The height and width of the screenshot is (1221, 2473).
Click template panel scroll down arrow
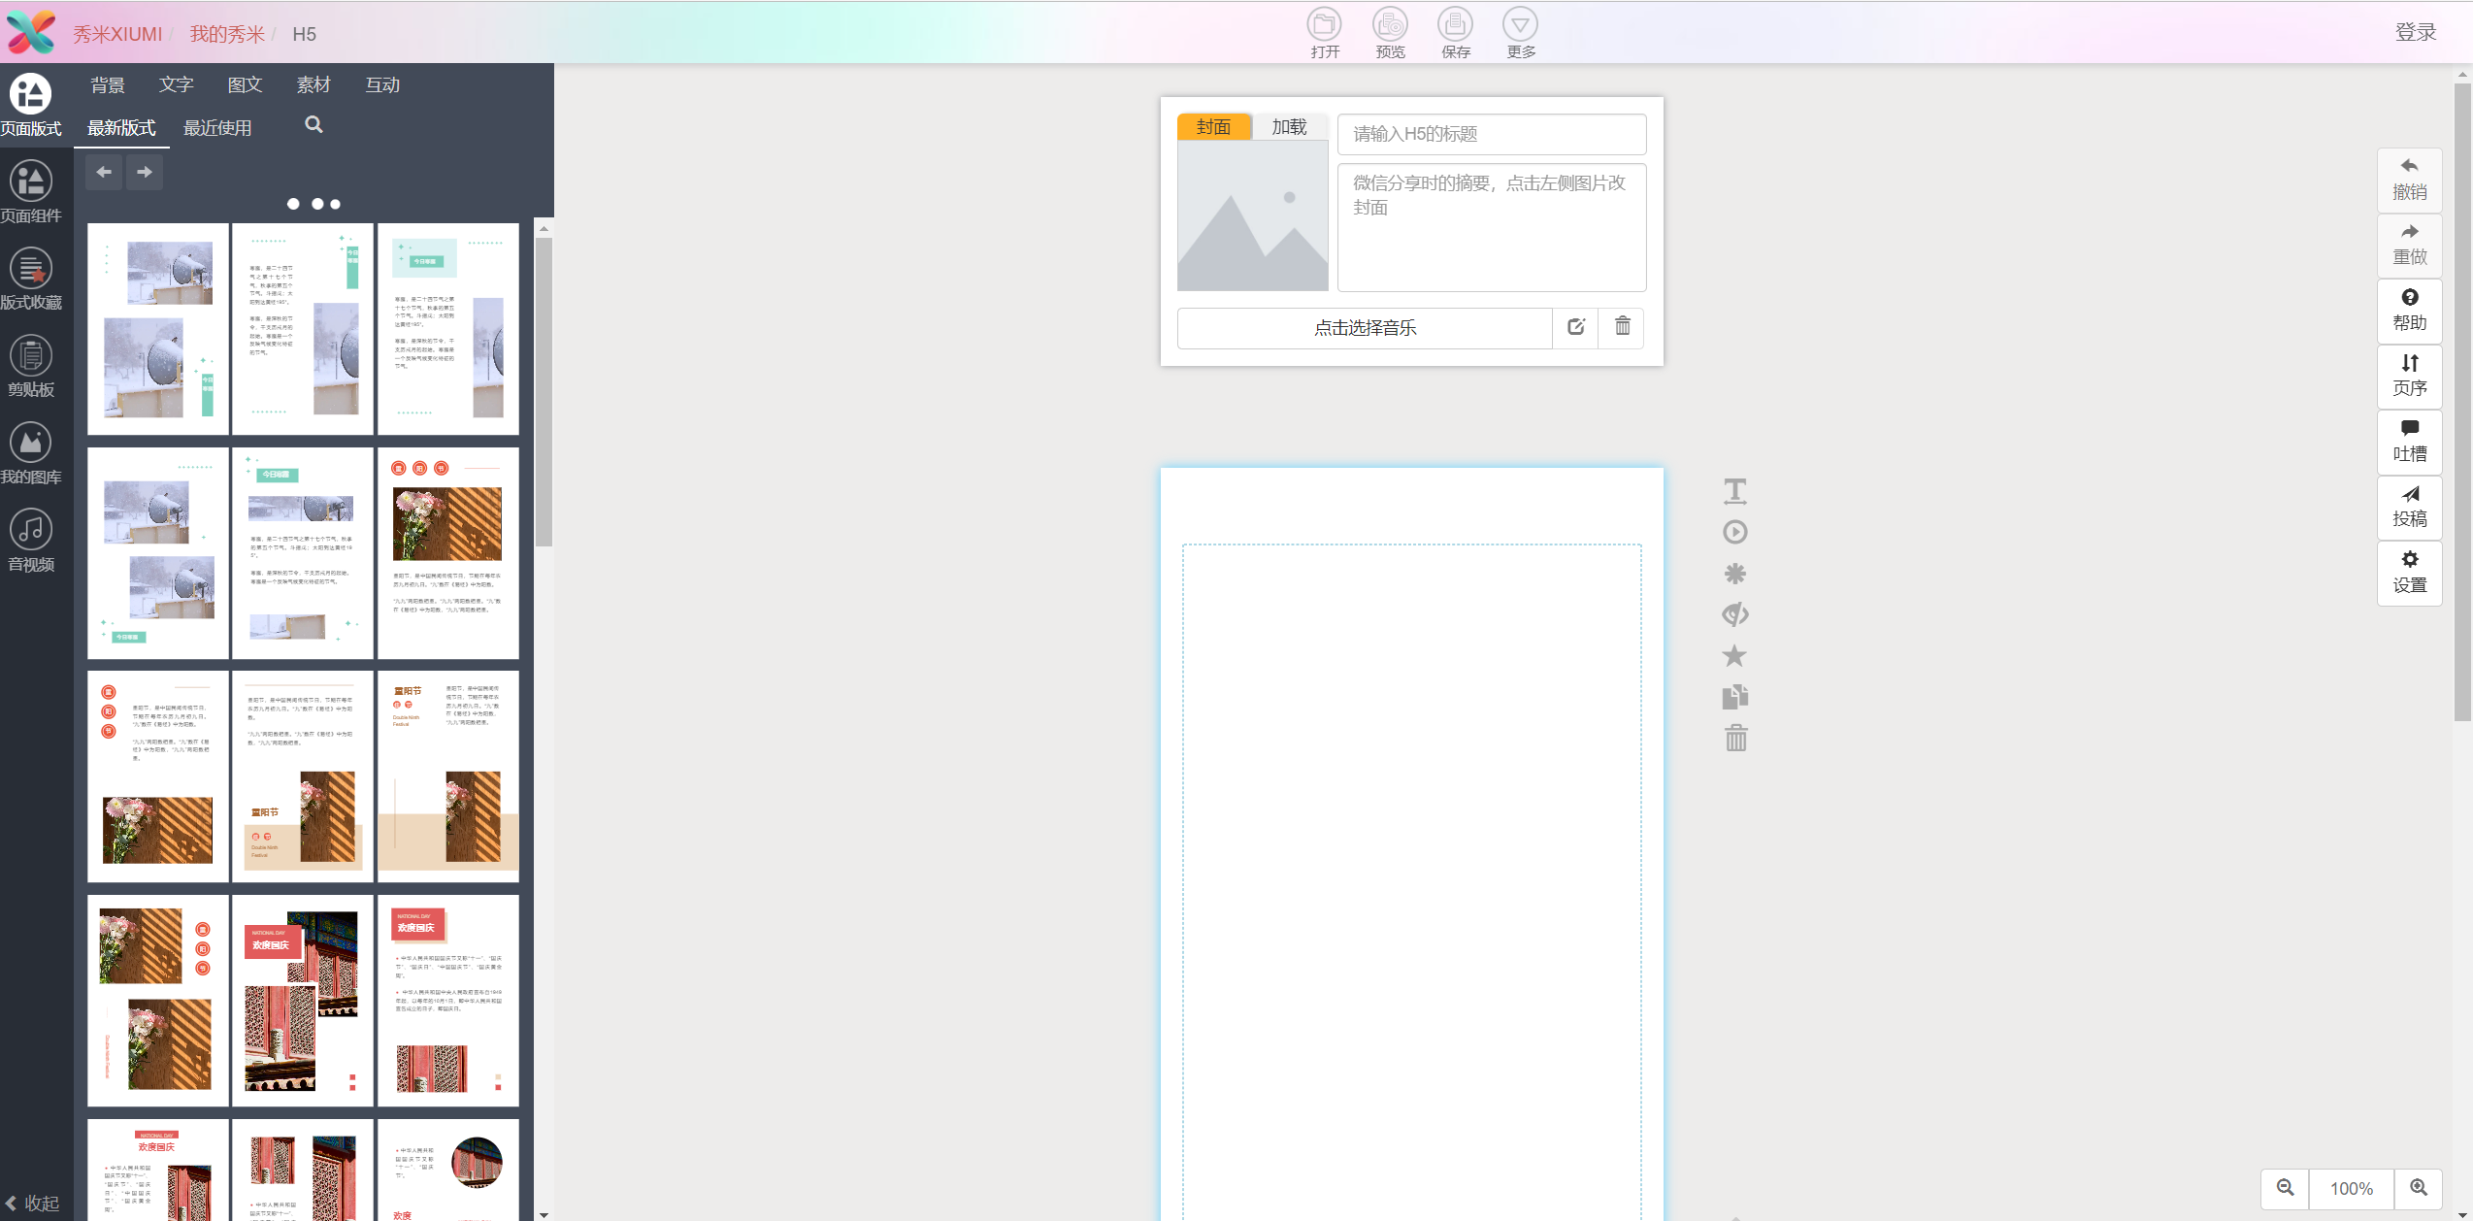[x=544, y=1214]
